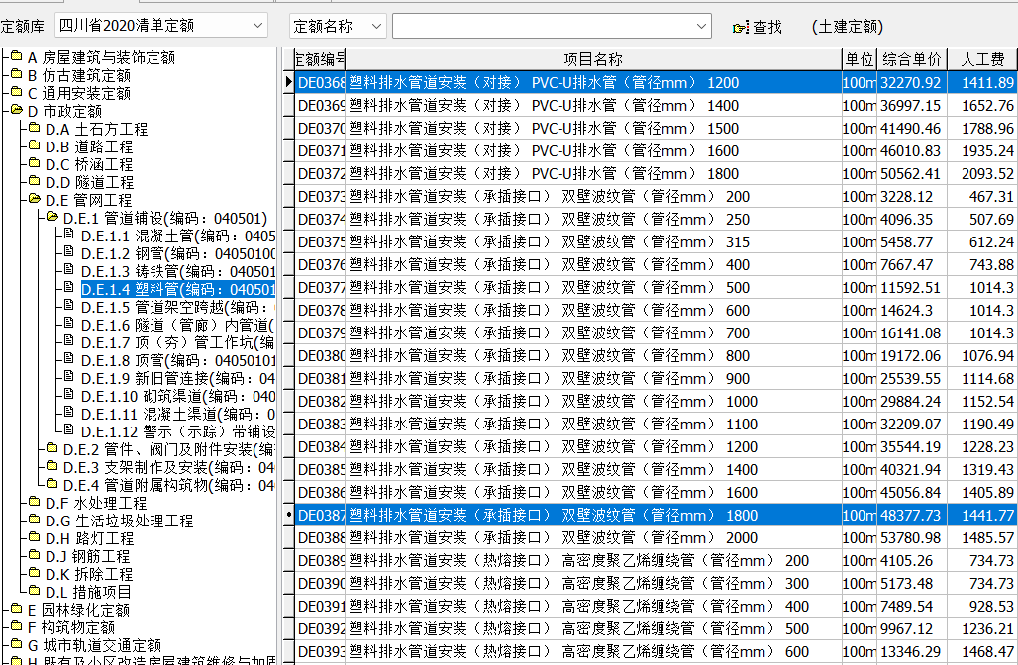Click inside the search keyword input field
Image resolution: width=1018 pixels, height=665 pixels.
click(542, 26)
